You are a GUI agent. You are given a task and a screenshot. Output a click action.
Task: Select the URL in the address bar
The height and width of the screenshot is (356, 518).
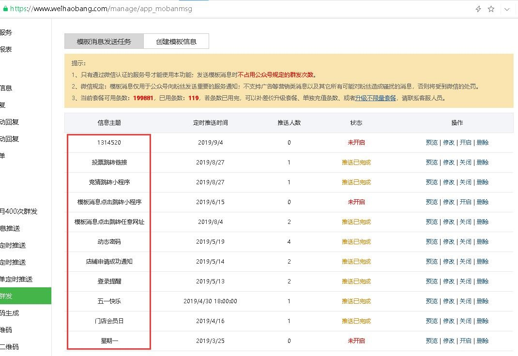point(101,9)
